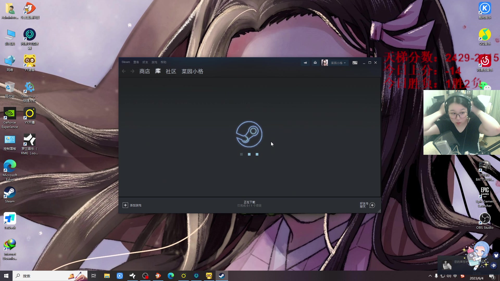The width and height of the screenshot is (500, 281).
Task: Select the Microsoft Edge desktop icon
Action: [10, 170]
